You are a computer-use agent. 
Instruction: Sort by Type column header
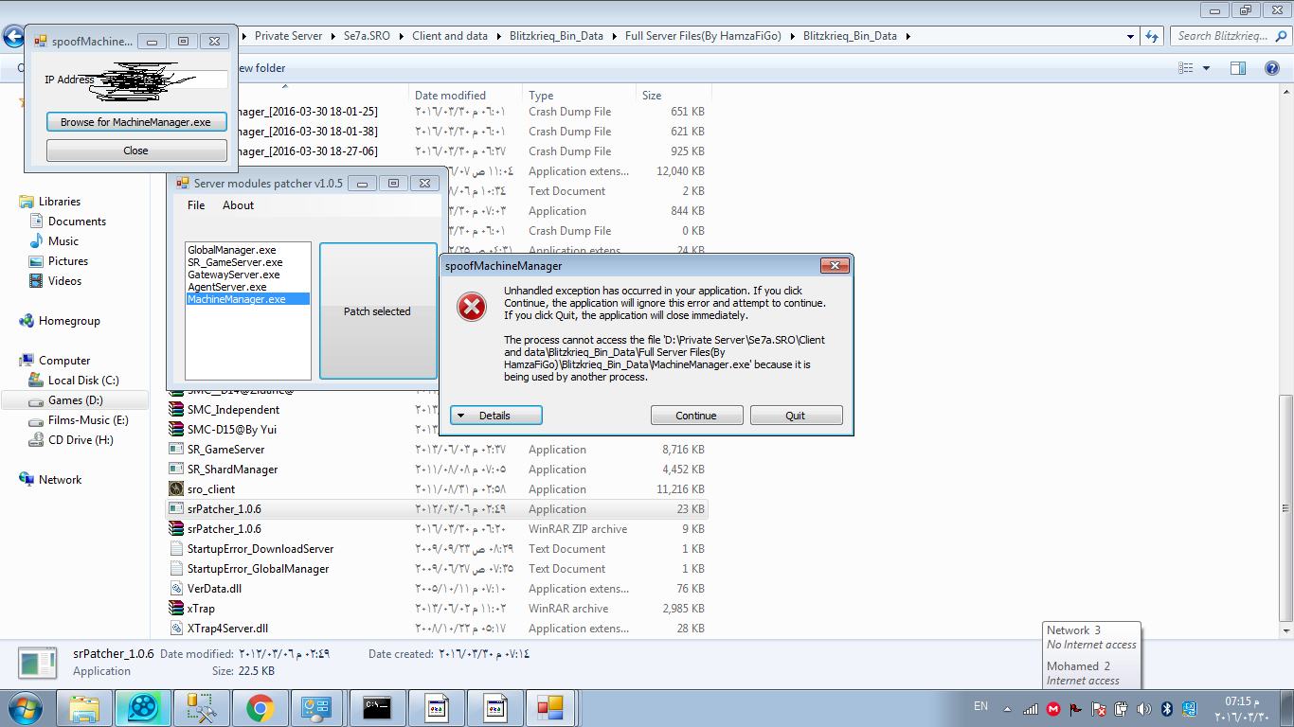(580, 96)
